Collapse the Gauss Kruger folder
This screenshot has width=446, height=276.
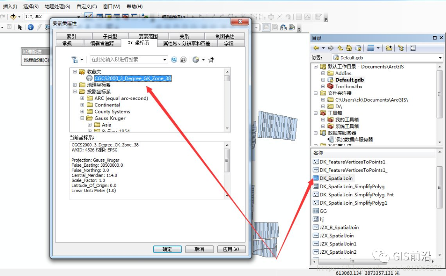(x=82, y=118)
